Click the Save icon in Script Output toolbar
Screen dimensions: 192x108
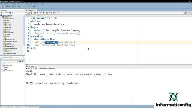pos(31,68)
